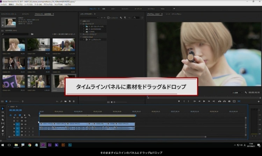262x156 pixels.
Task: Toggle the snap magnet in the timeline
Action: [15, 115]
